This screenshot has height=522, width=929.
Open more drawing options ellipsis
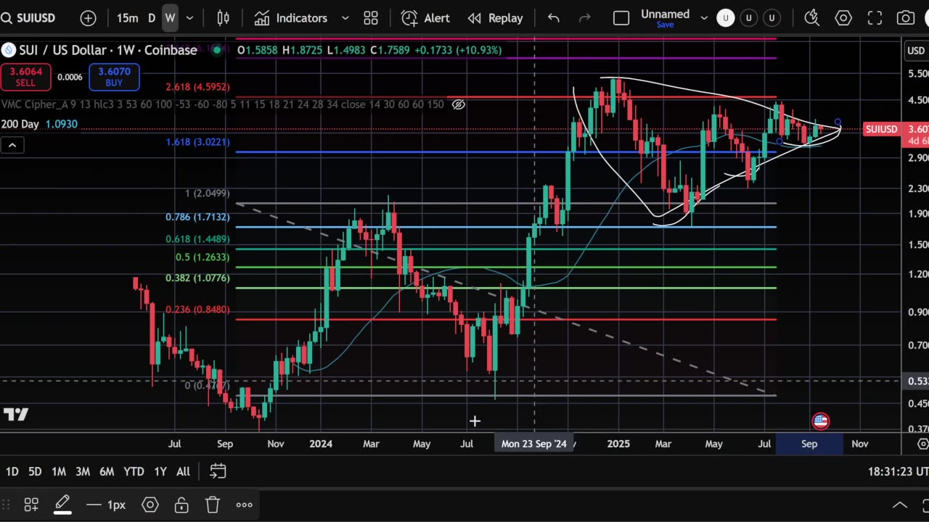pos(244,505)
